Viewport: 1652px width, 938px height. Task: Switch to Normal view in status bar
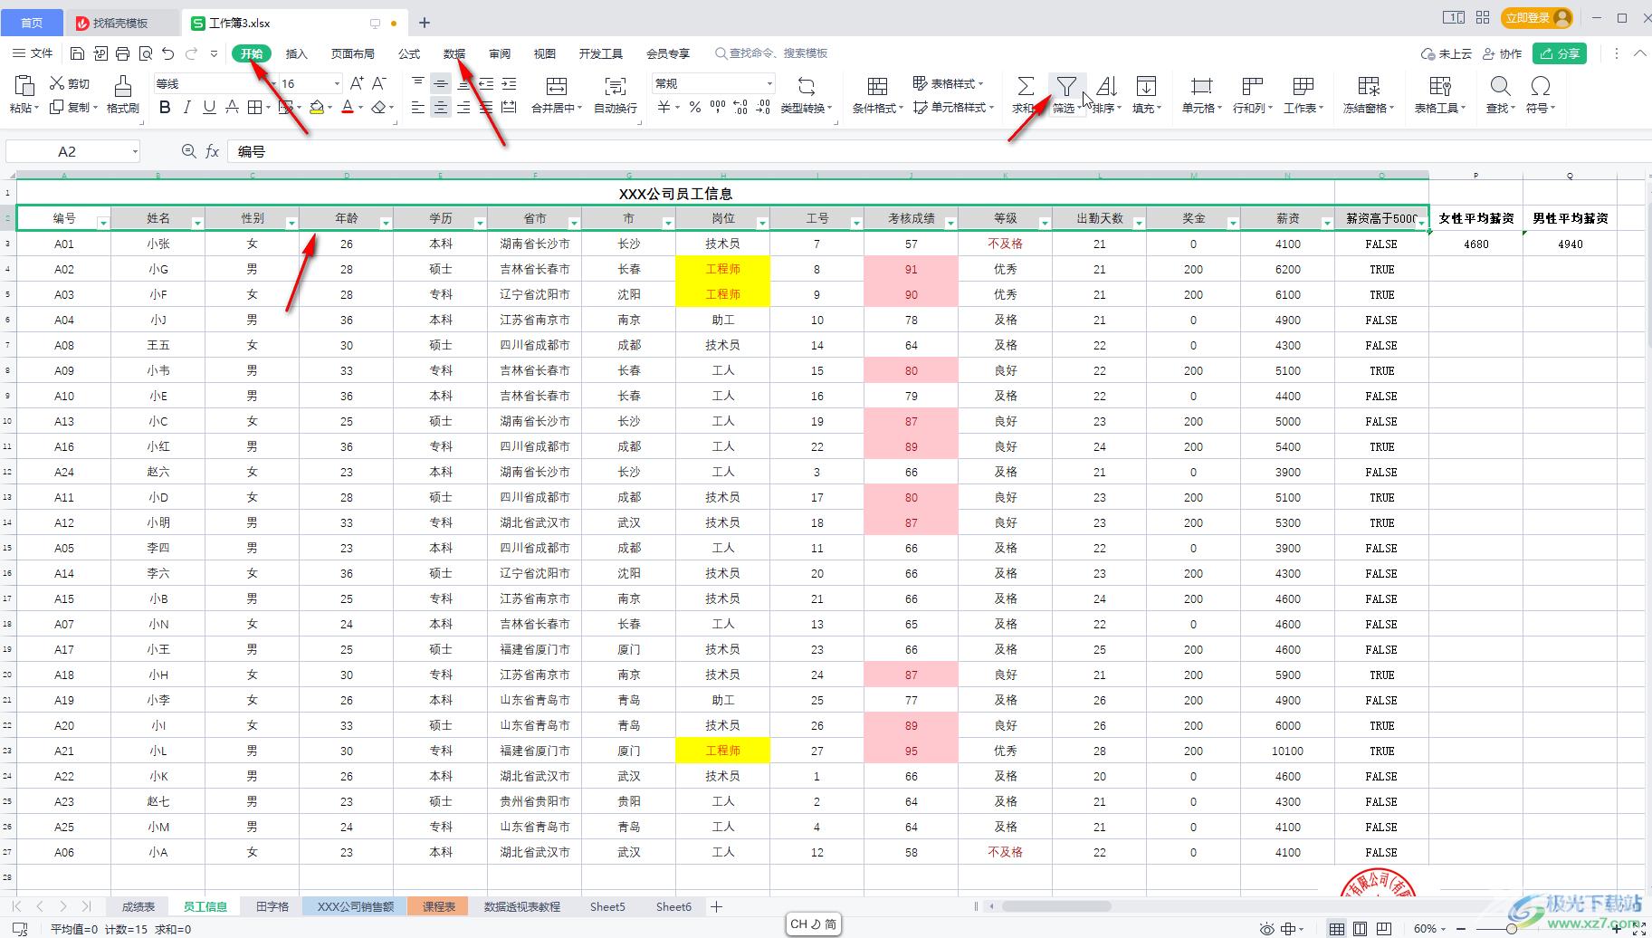[1337, 928]
